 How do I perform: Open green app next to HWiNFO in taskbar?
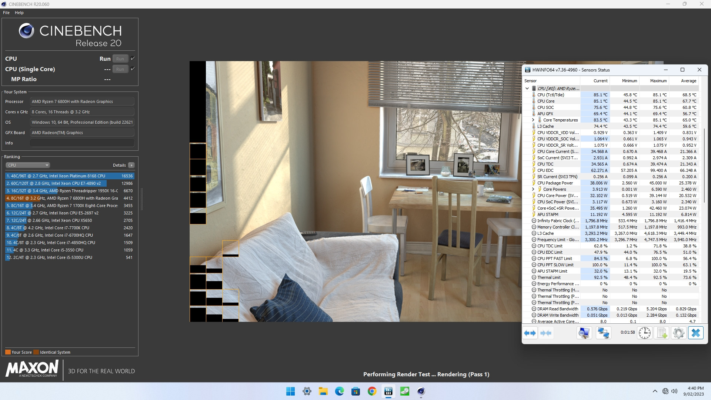[x=405, y=391]
